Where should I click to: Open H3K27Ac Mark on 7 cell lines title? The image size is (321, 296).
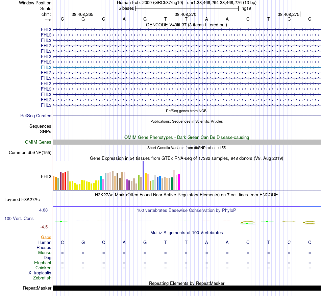click(187, 195)
